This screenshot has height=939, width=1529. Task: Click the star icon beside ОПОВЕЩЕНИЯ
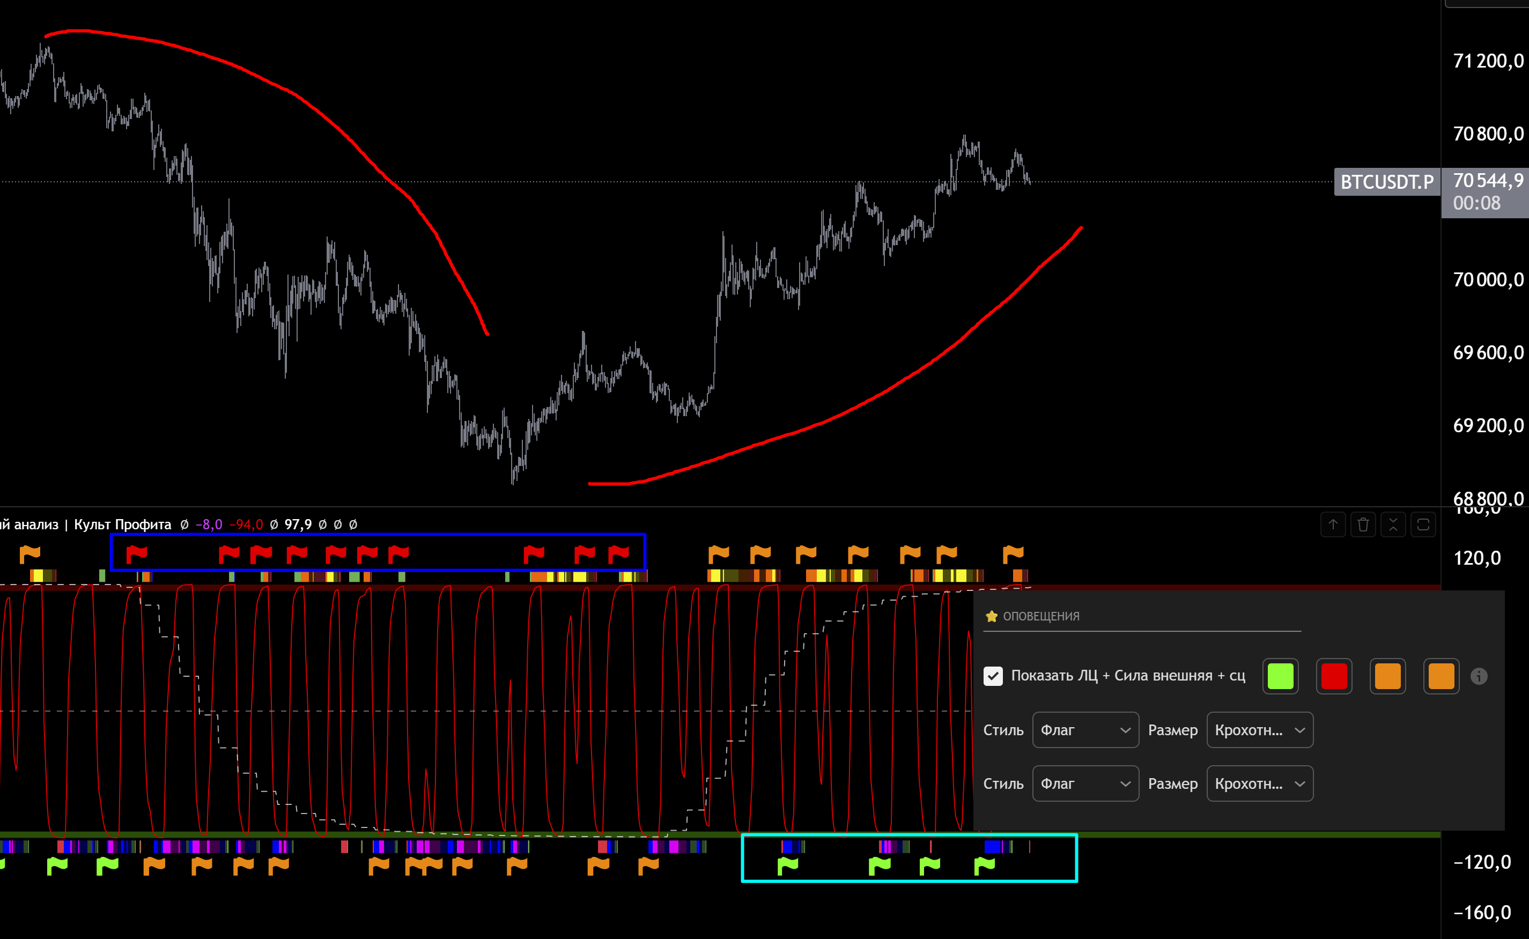click(x=991, y=616)
